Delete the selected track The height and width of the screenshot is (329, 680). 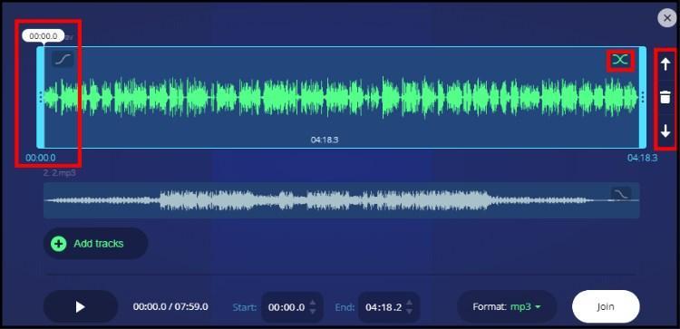click(665, 98)
